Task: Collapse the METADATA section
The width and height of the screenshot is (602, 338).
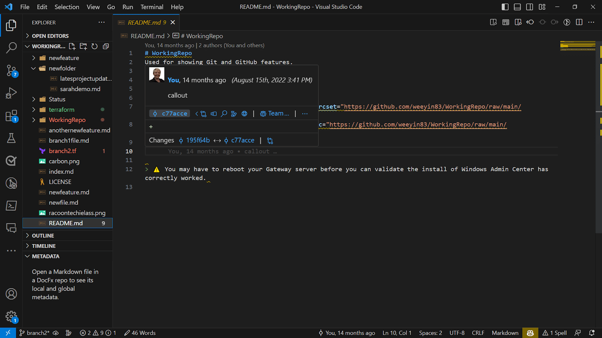Action: tap(68, 256)
